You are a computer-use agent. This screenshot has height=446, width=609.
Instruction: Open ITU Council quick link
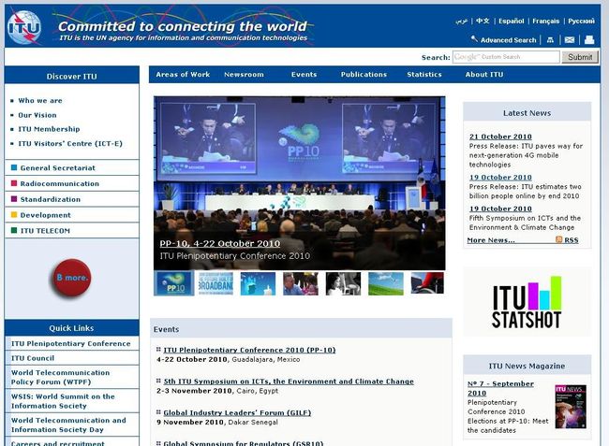coord(33,358)
